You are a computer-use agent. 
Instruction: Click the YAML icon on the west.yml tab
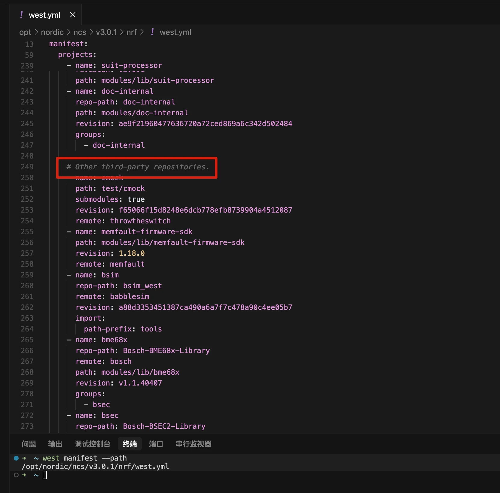pyautogui.click(x=21, y=15)
